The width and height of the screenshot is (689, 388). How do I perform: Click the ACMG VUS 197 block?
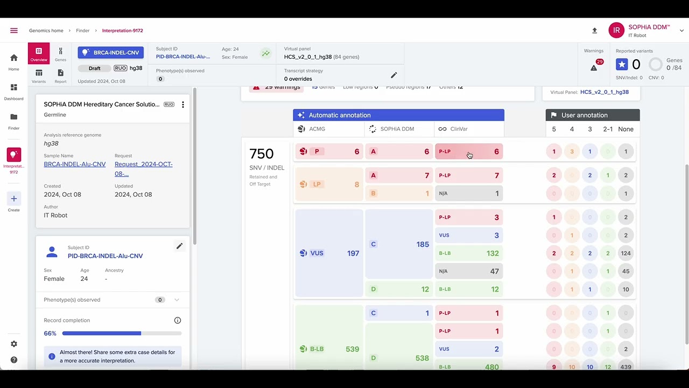pos(328,253)
